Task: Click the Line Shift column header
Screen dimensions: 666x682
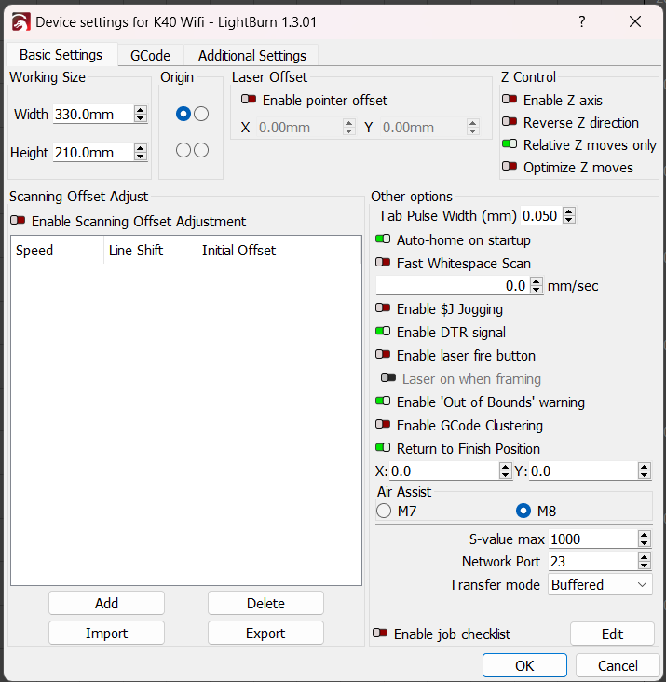Action: click(150, 251)
